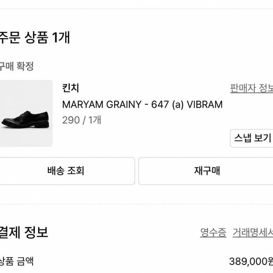Select the brand name 킨치
Image resolution: width=273 pixels, height=273 pixels.
point(71,88)
